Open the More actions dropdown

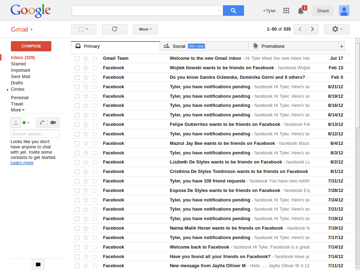[x=145, y=29]
